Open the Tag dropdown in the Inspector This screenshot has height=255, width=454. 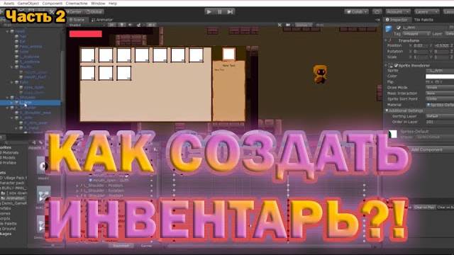pos(417,34)
